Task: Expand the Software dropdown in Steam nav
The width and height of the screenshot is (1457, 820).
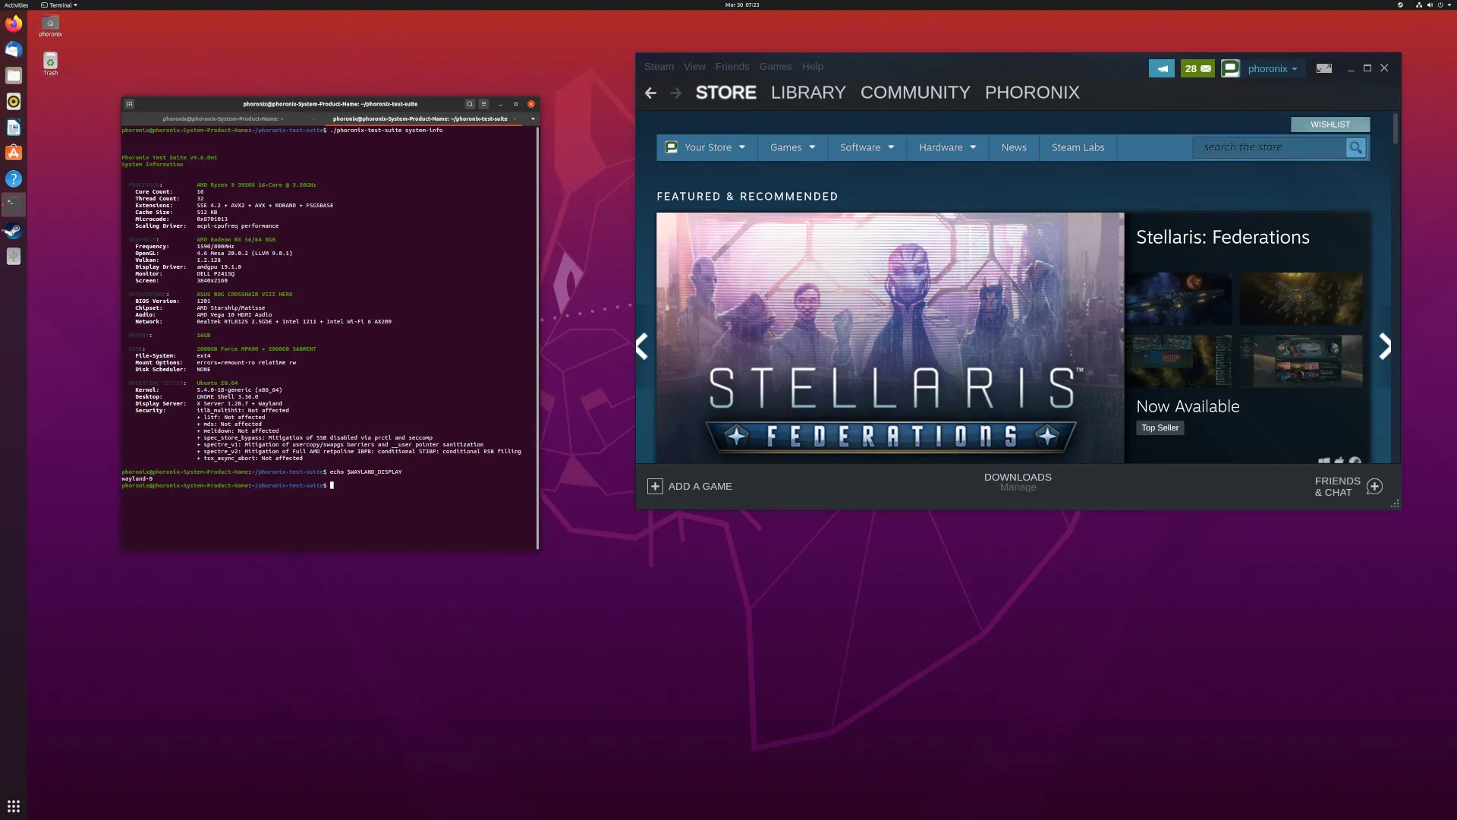Action: [x=867, y=147]
